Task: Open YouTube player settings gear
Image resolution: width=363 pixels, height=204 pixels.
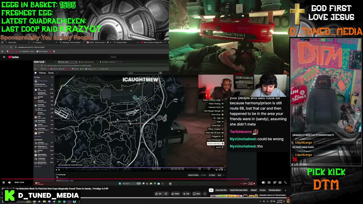Action: tap(275, 182)
